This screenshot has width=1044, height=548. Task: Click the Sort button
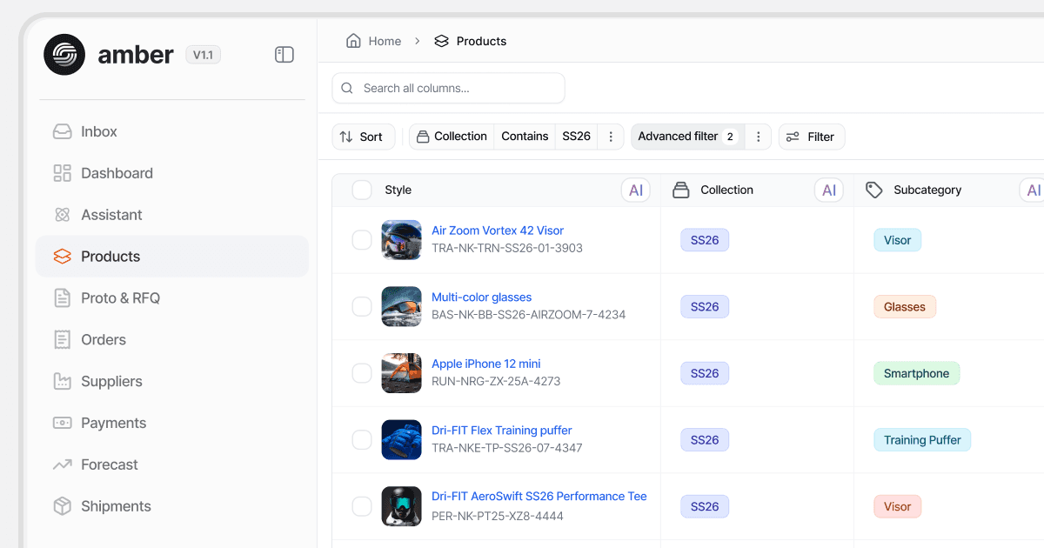pyautogui.click(x=363, y=137)
